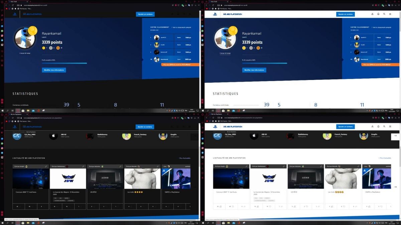
Task: Open the hamburger menu on light-mode profile page
Action: (x=390, y=14)
